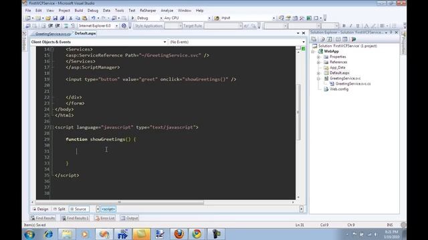Click the Save All icon
This screenshot has height=240, width=428.
click(62, 18)
